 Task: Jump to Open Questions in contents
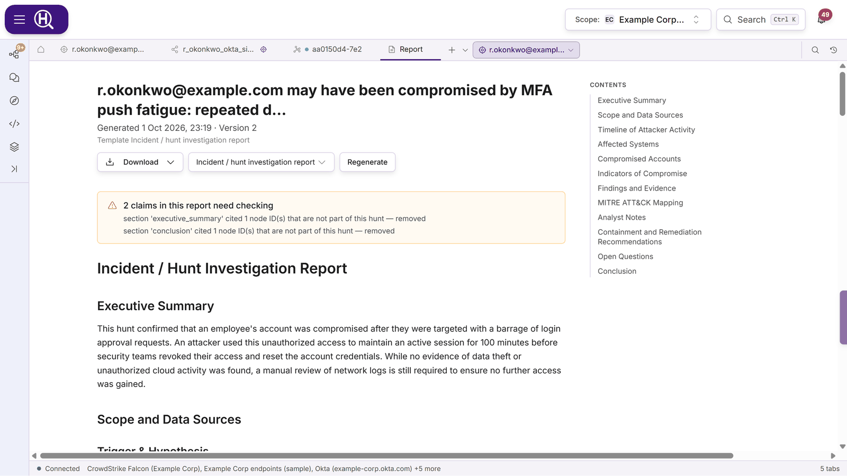[x=625, y=256]
